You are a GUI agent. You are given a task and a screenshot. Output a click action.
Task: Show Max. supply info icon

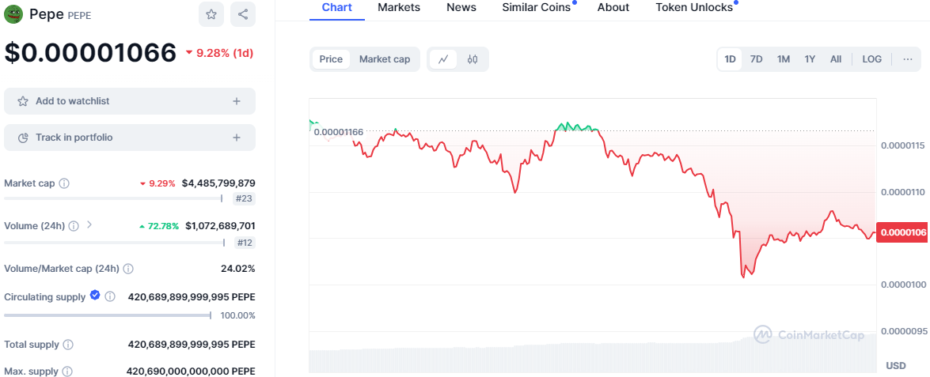click(x=67, y=371)
